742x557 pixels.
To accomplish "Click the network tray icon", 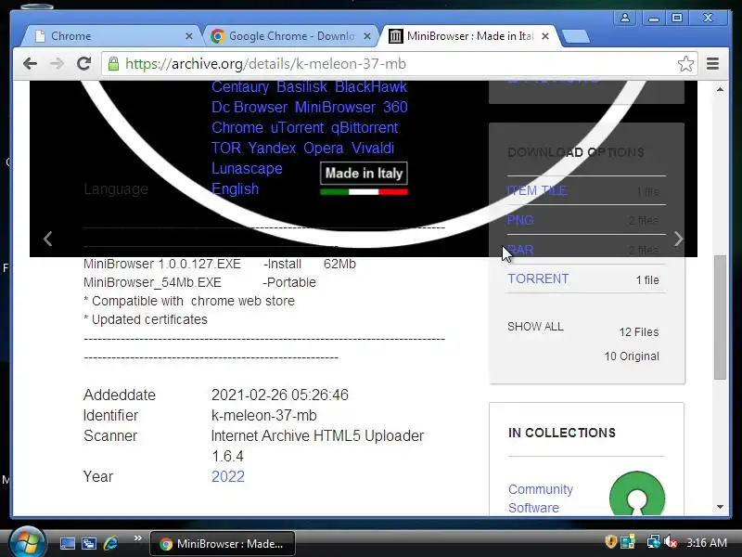I will point(654,541).
